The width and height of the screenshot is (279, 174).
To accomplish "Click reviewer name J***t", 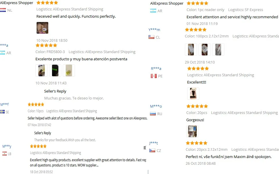I will (153, 143).
